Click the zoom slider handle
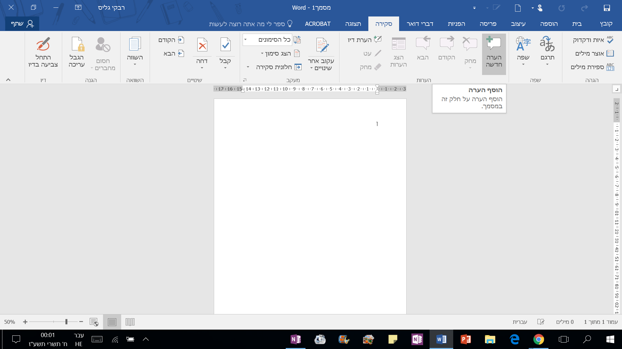 [x=66, y=322]
